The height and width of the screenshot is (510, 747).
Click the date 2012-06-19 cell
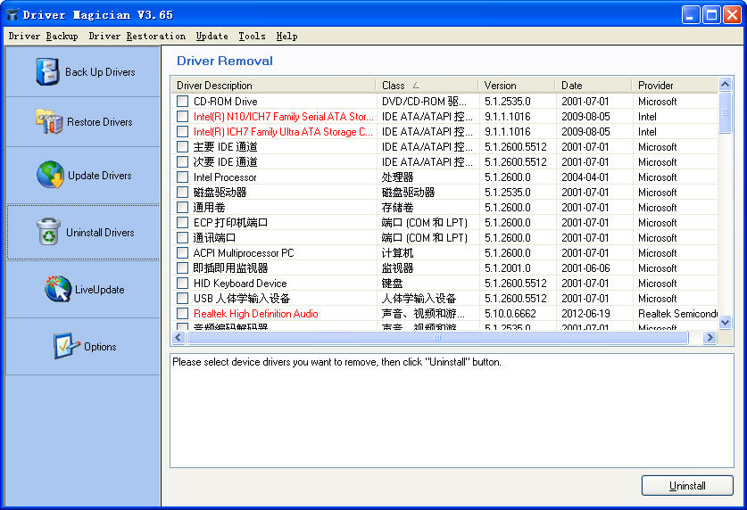585,314
